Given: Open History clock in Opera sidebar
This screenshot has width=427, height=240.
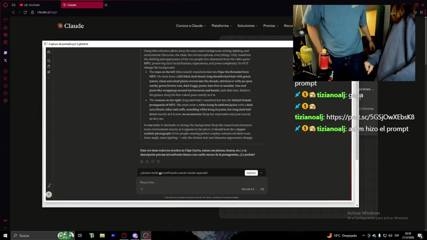Looking at the screenshot, I should click(5, 86).
